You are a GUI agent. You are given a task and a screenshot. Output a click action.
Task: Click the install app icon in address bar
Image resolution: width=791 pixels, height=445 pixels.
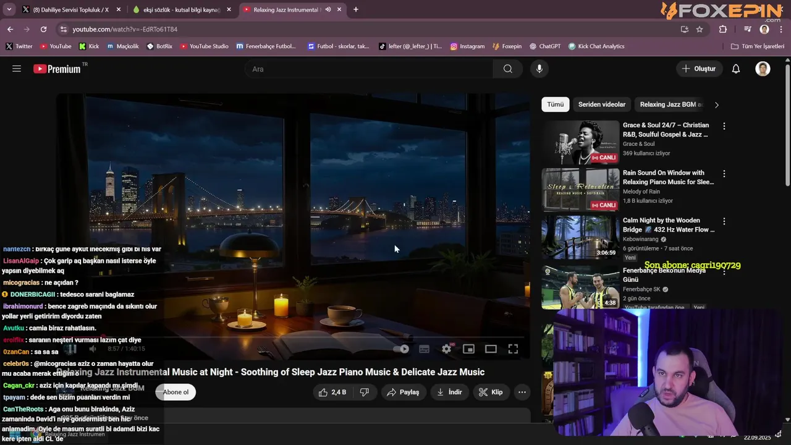(685, 29)
